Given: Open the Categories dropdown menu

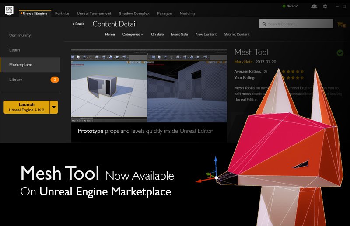Looking at the screenshot, I should point(133,35).
